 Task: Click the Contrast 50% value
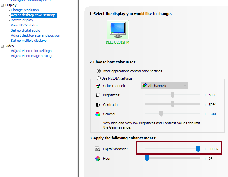pos(212,105)
